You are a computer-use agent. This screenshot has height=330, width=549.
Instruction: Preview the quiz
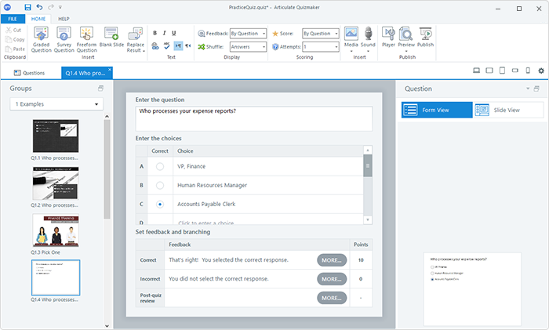[x=406, y=39]
